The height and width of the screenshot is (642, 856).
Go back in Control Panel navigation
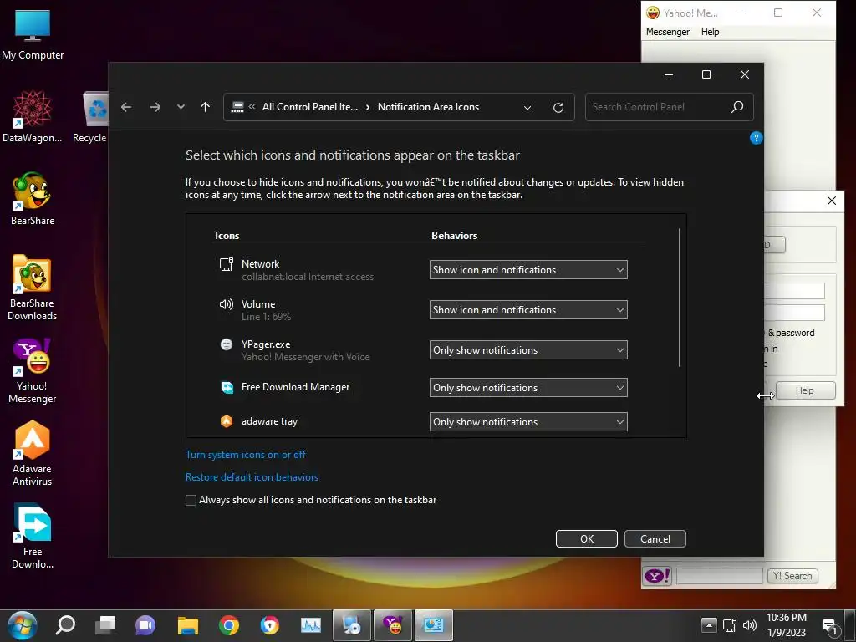pos(126,107)
